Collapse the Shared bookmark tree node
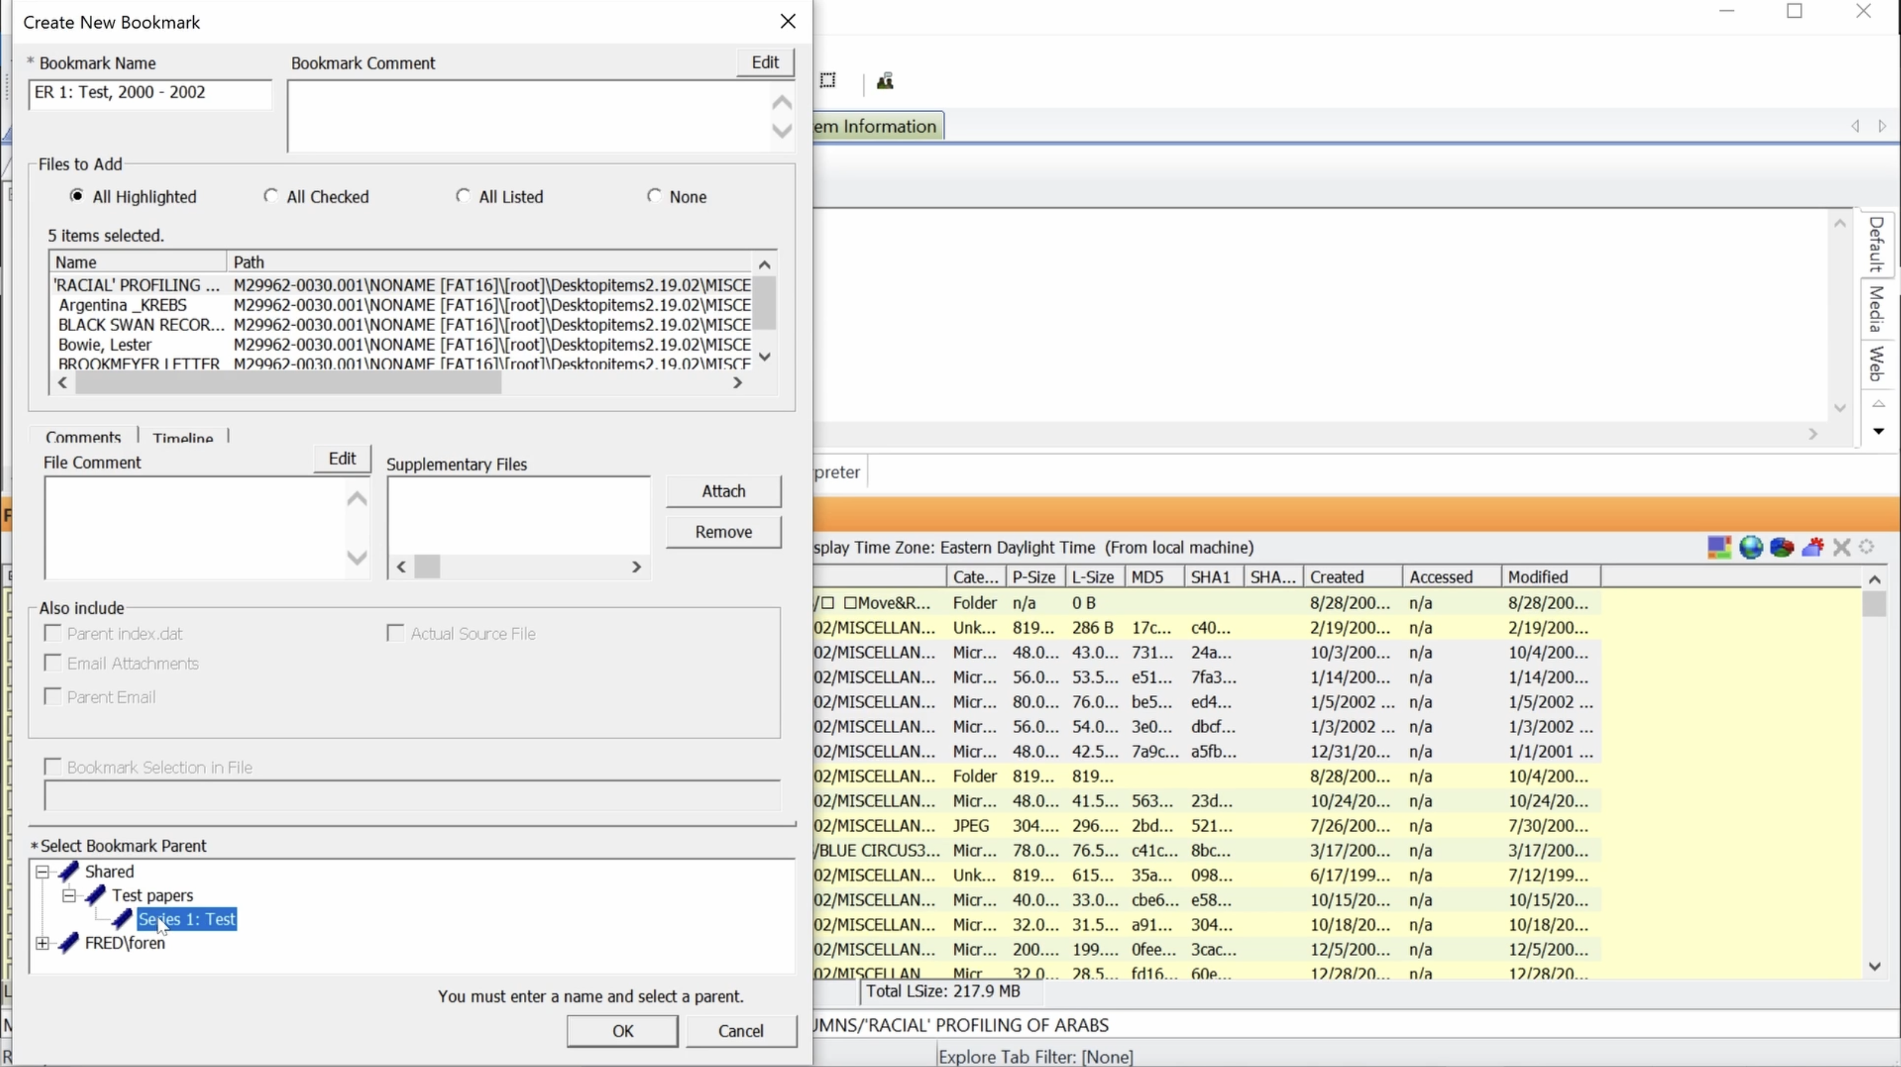This screenshot has width=1901, height=1067. click(43, 872)
